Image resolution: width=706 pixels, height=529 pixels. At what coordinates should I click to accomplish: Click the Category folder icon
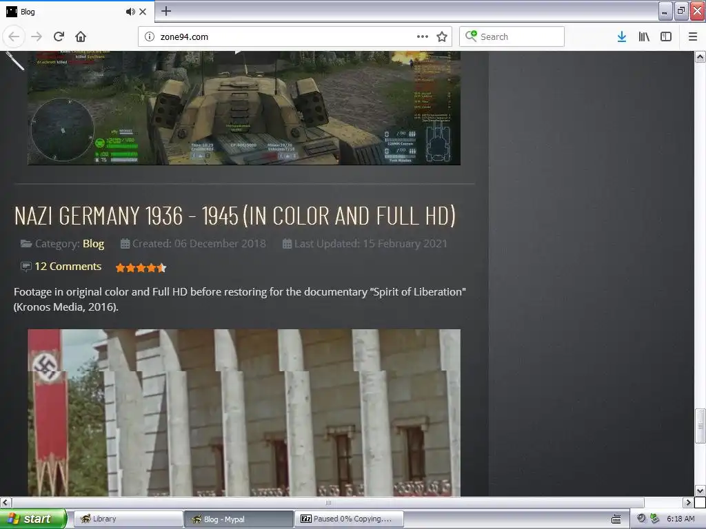coord(26,243)
